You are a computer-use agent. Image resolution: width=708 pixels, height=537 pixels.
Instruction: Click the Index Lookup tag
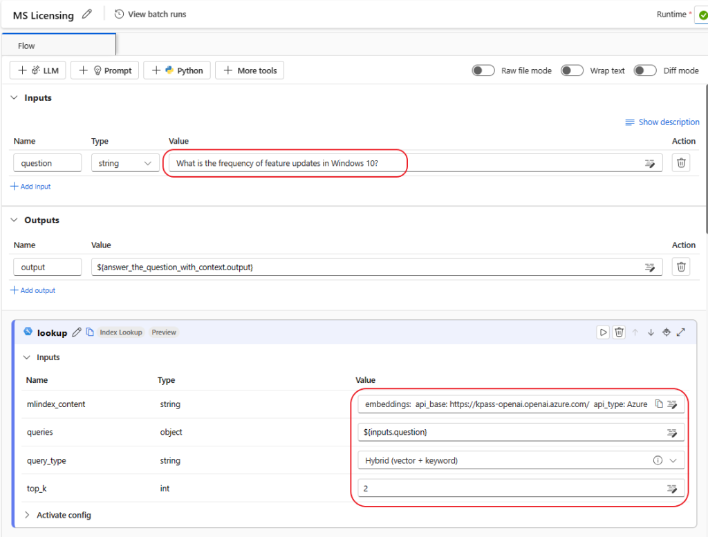(121, 332)
